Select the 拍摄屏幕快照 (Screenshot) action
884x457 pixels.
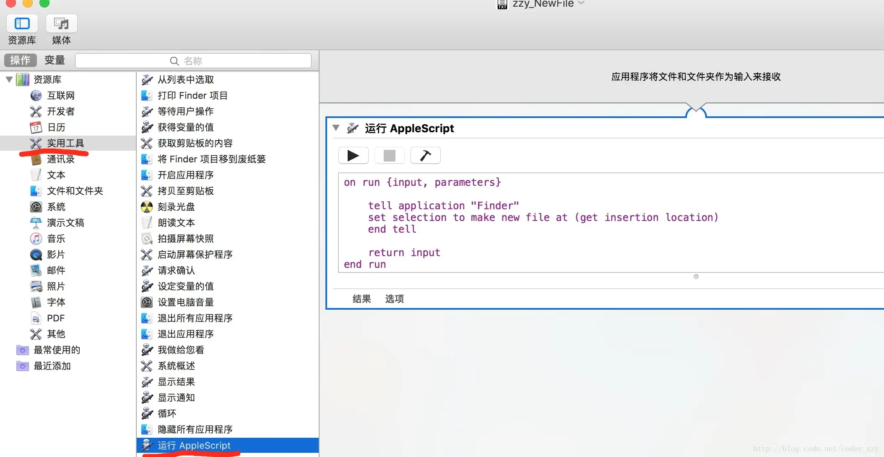[186, 239]
